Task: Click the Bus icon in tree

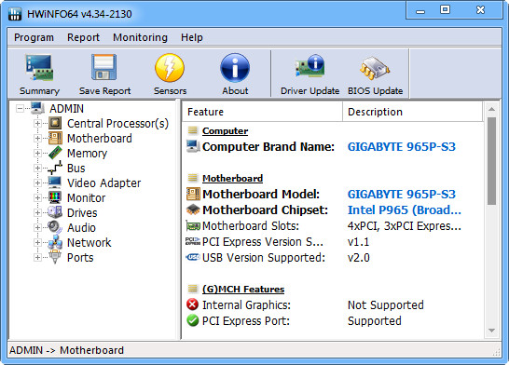Action: 55,168
